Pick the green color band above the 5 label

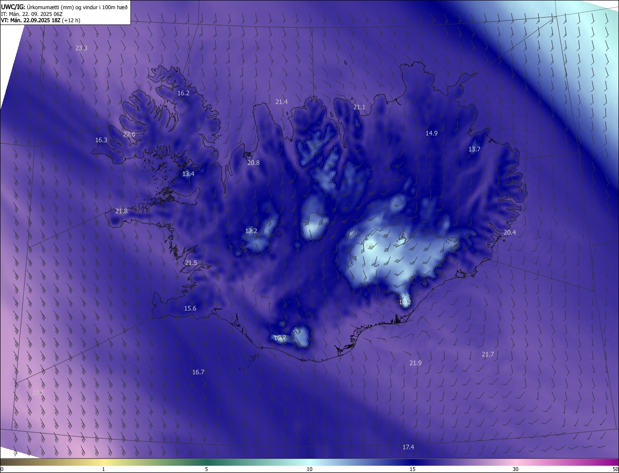(206, 462)
